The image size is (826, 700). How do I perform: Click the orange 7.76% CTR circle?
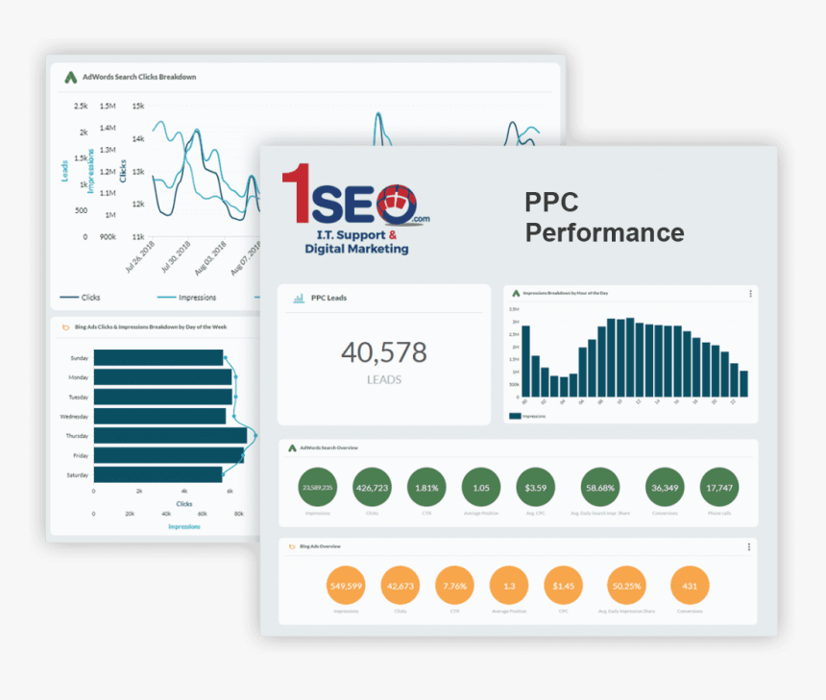click(x=454, y=586)
